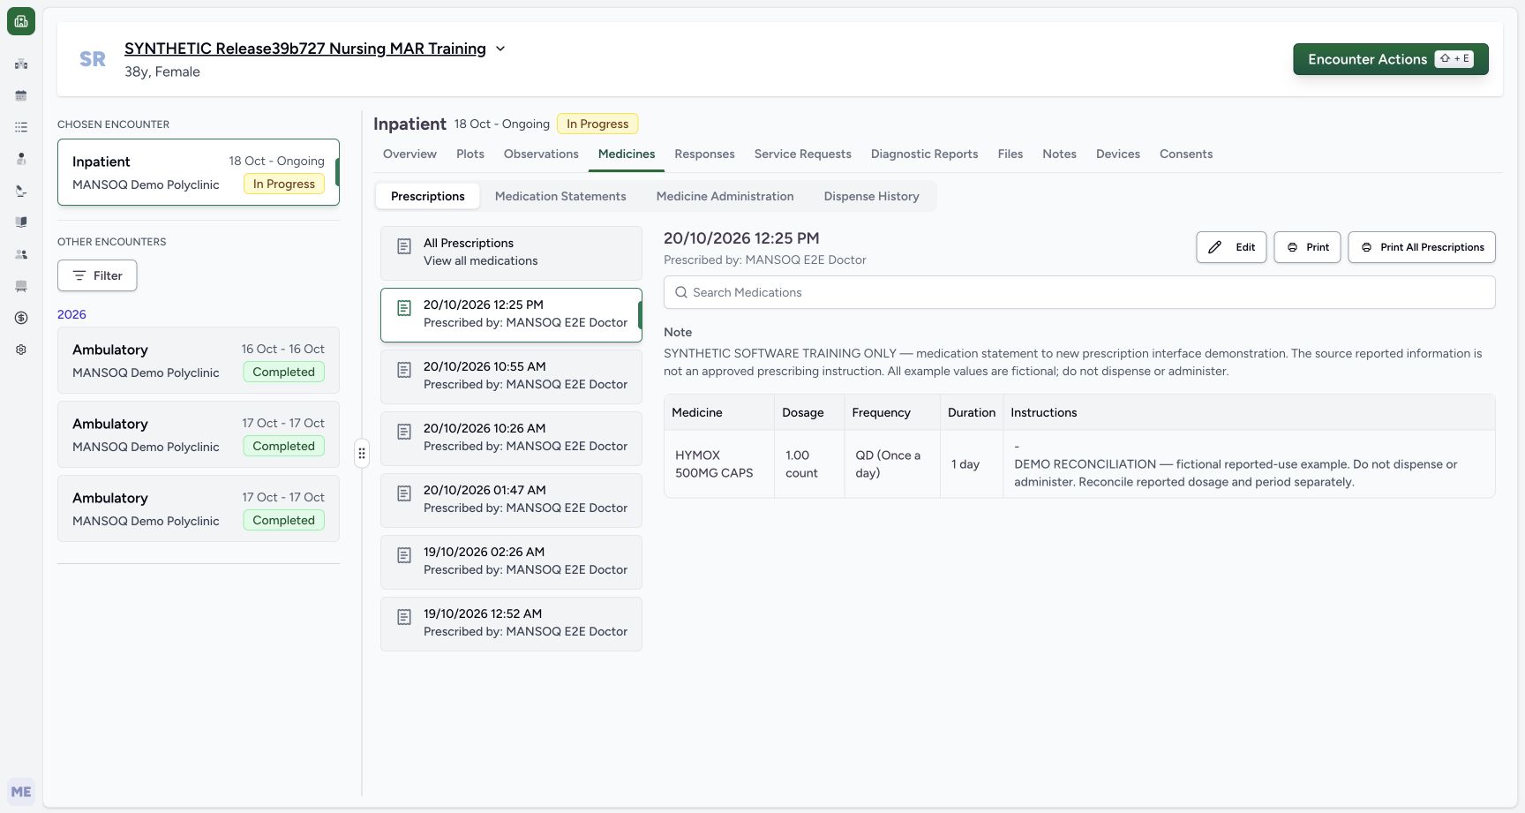Select prescription dated 20/10/2026 10:26 AM
The height and width of the screenshot is (813, 1525).
pos(511,439)
